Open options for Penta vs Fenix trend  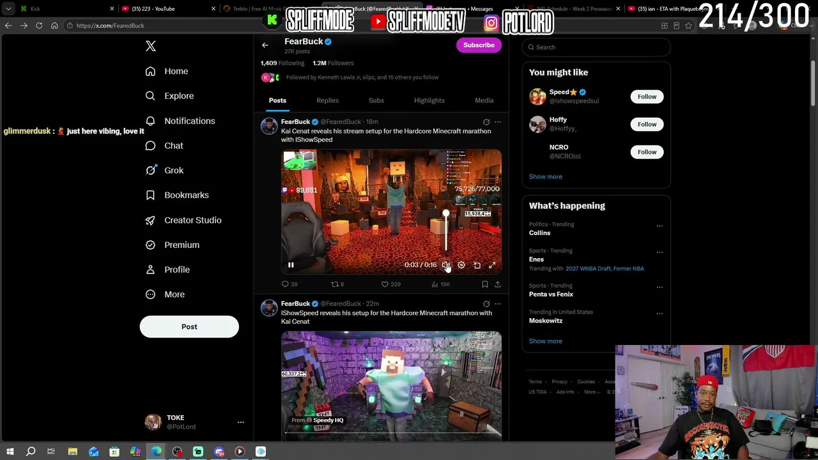point(660,287)
